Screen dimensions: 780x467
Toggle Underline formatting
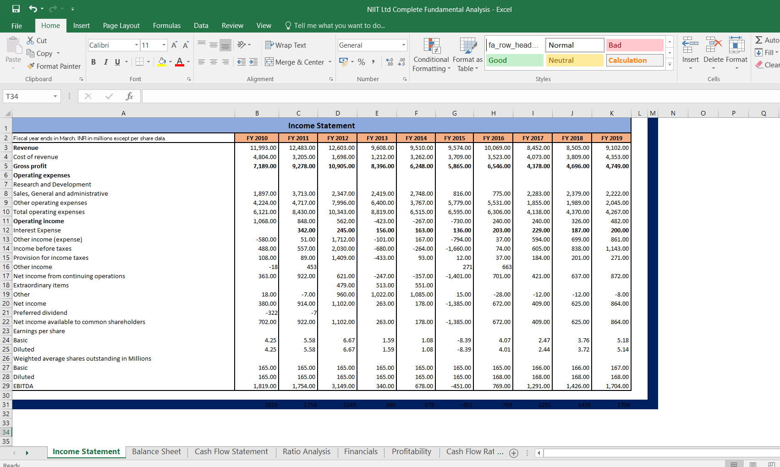pos(118,62)
